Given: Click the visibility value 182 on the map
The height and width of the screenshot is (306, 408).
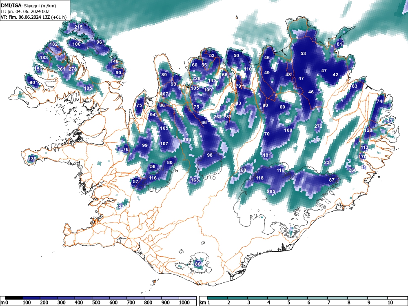Looking at the screenshot, I should (53, 44).
